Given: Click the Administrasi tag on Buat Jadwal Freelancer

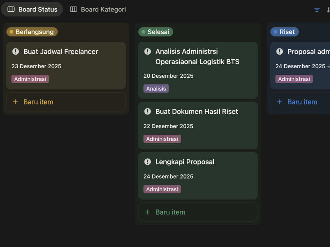Looking at the screenshot, I should [30, 79].
